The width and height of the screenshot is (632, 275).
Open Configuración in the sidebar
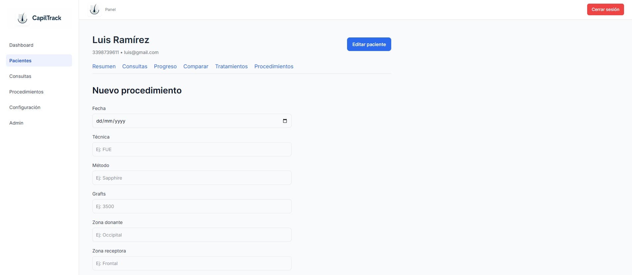(25, 107)
